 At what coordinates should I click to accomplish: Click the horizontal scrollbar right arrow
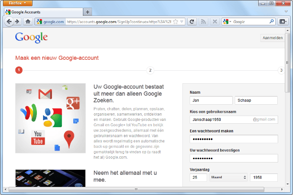tap(282, 189)
